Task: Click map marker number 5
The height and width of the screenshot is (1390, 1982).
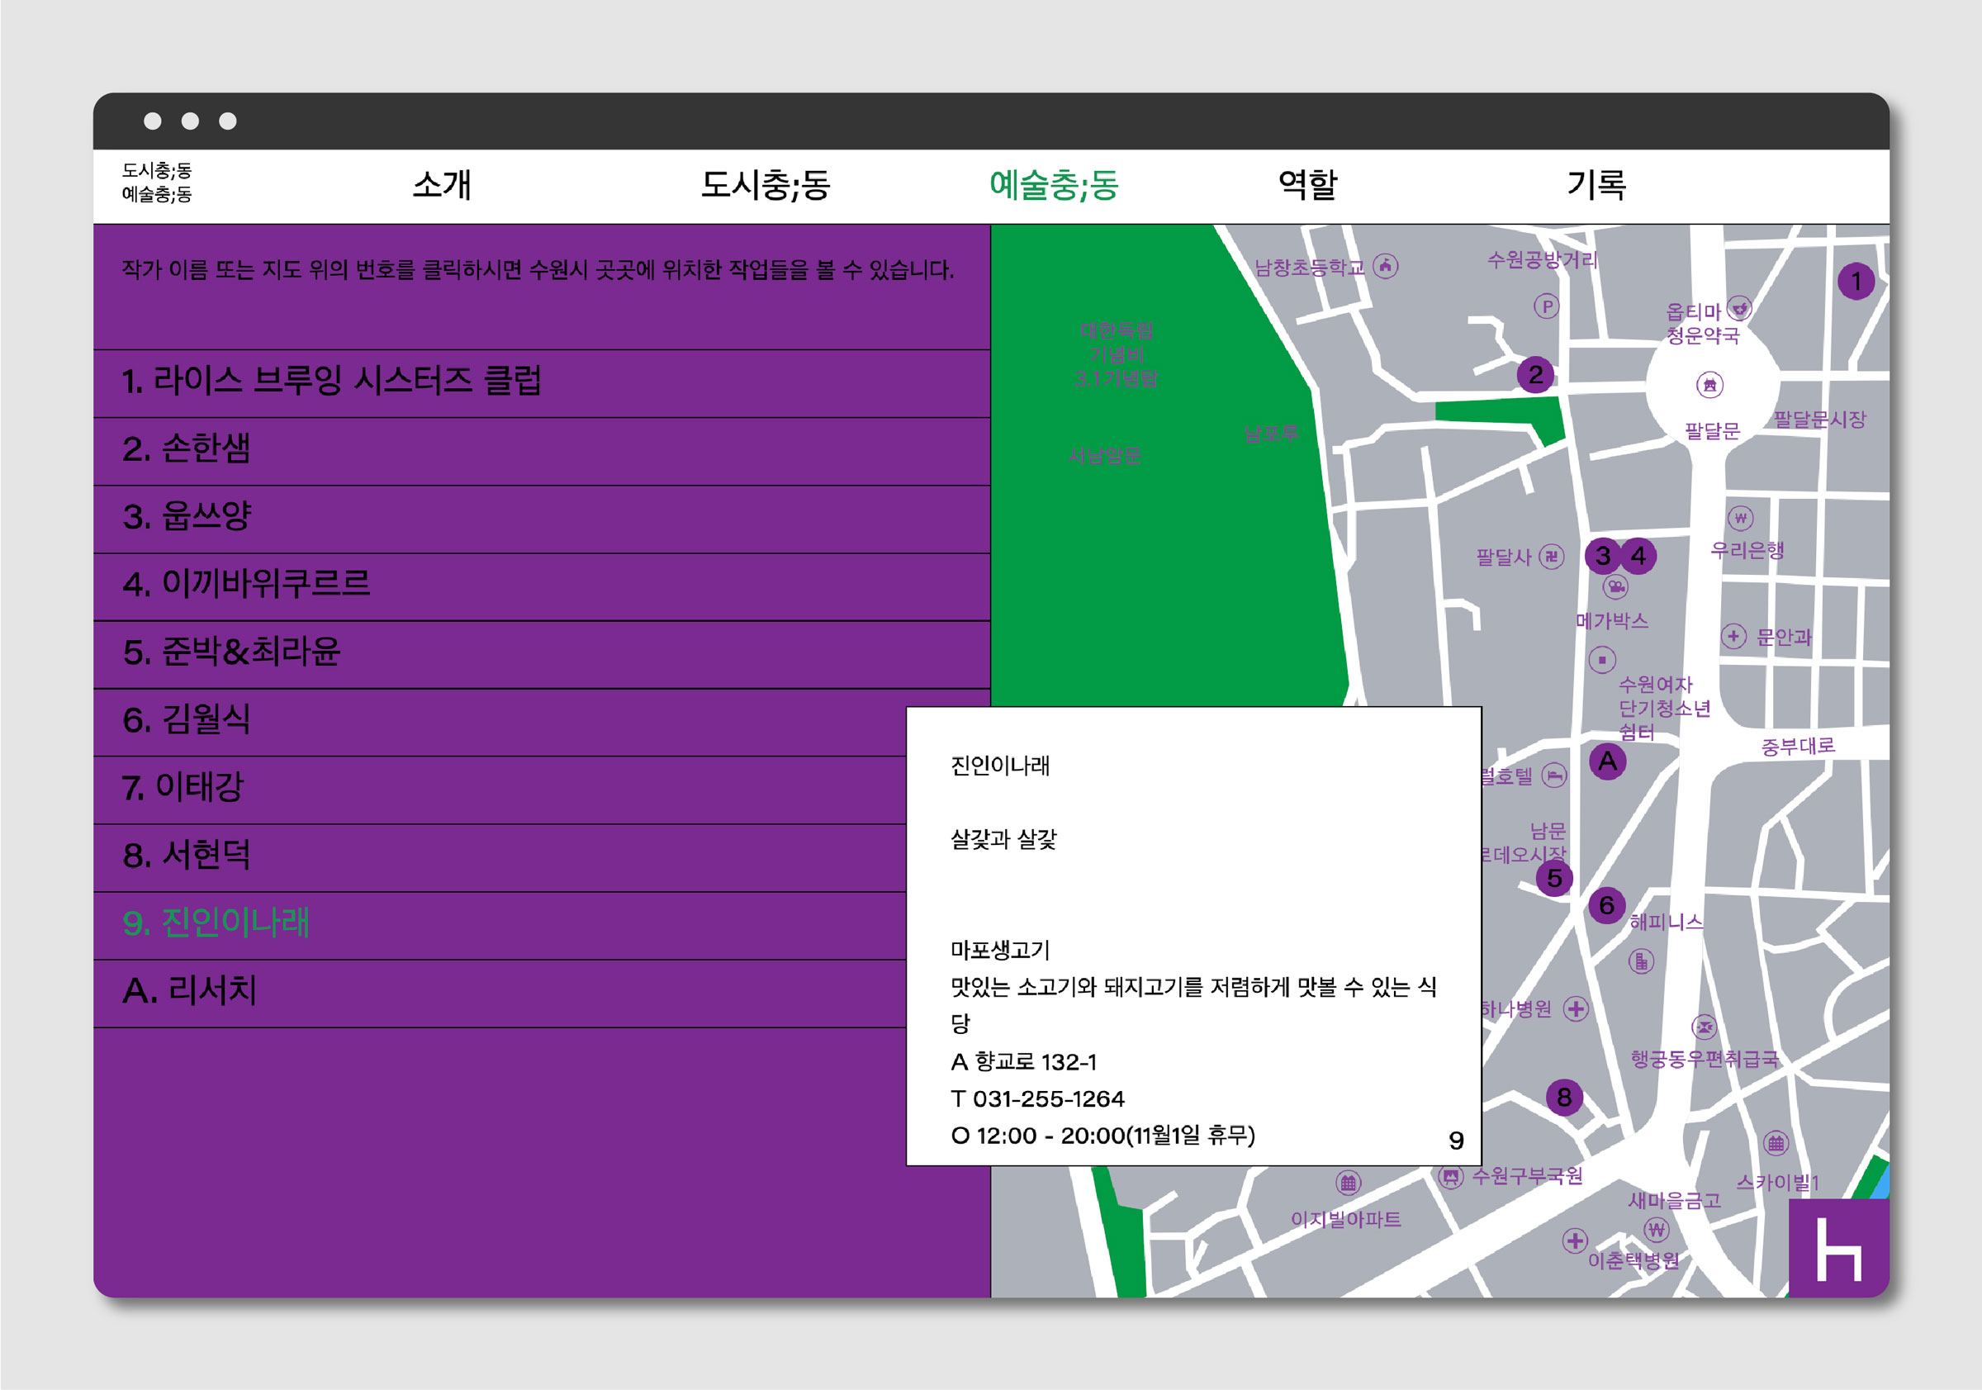Action: 1554,878
